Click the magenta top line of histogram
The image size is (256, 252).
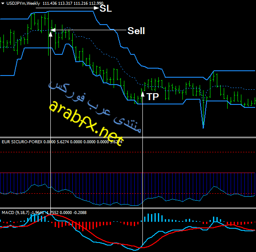point(128,173)
